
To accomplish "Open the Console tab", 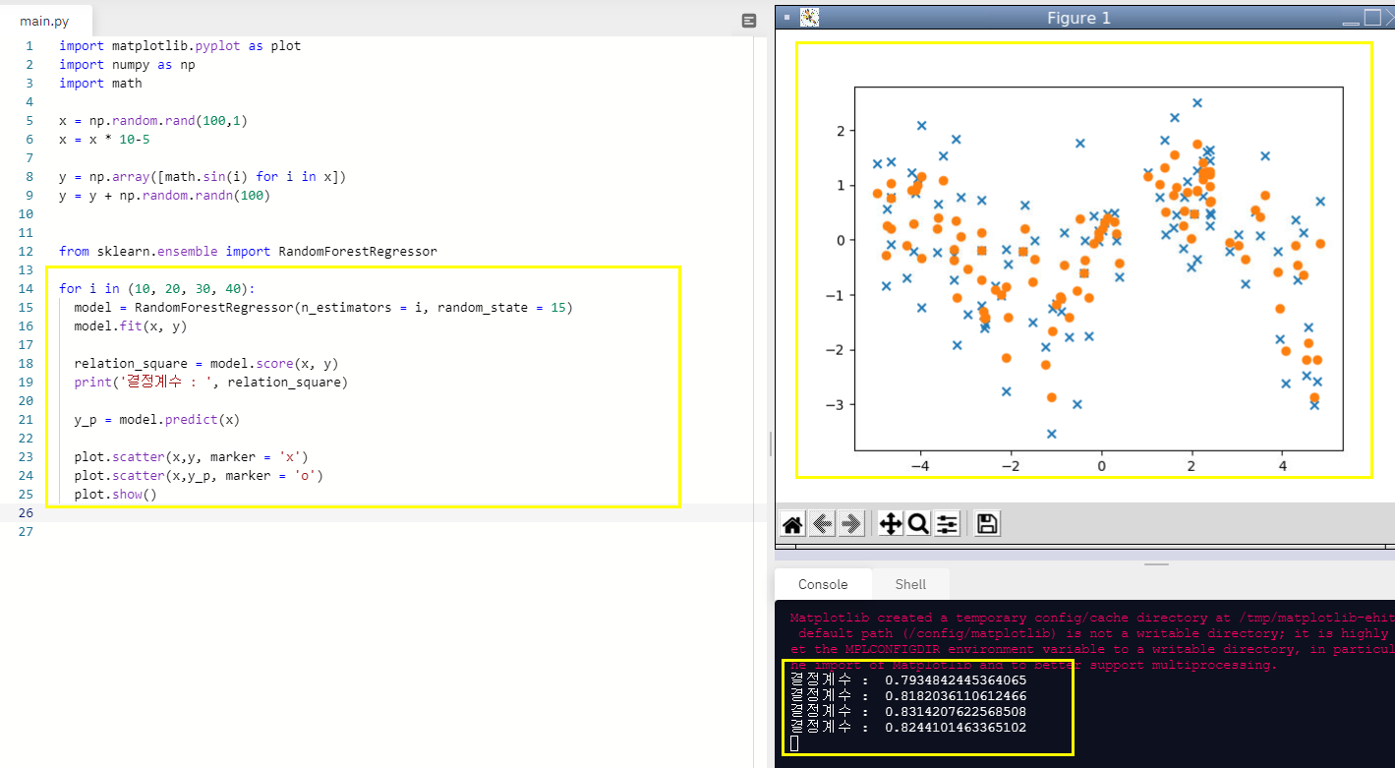I will (823, 584).
